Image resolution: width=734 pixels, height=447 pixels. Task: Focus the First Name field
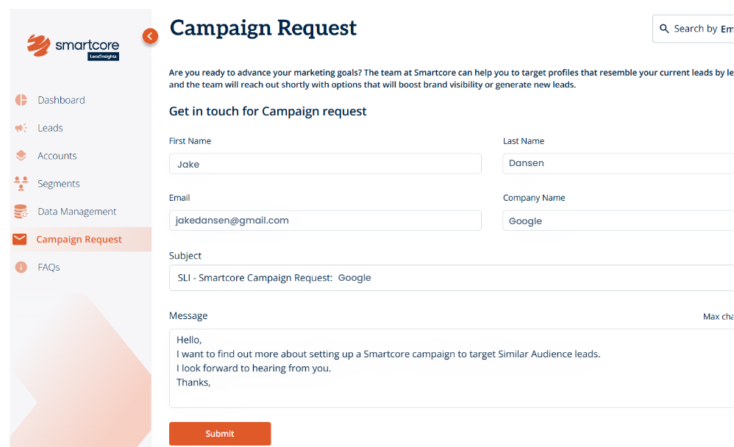point(325,164)
